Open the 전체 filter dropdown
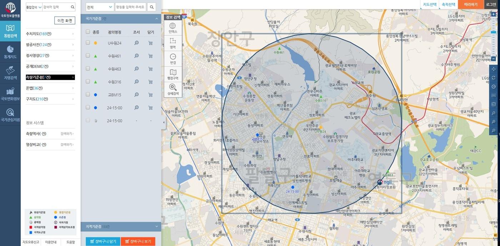The image size is (500, 246). pyautogui.click(x=100, y=7)
